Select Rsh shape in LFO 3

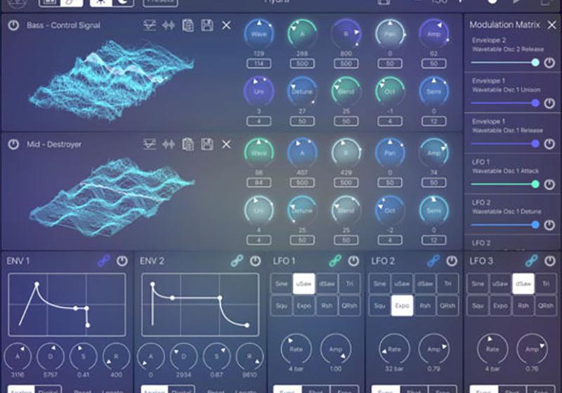coord(523,306)
